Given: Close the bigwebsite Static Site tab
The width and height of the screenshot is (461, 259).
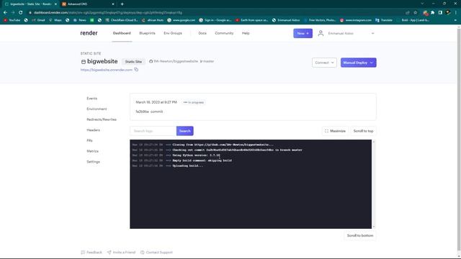Looking at the screenshot, I should [x=55, y=4].
